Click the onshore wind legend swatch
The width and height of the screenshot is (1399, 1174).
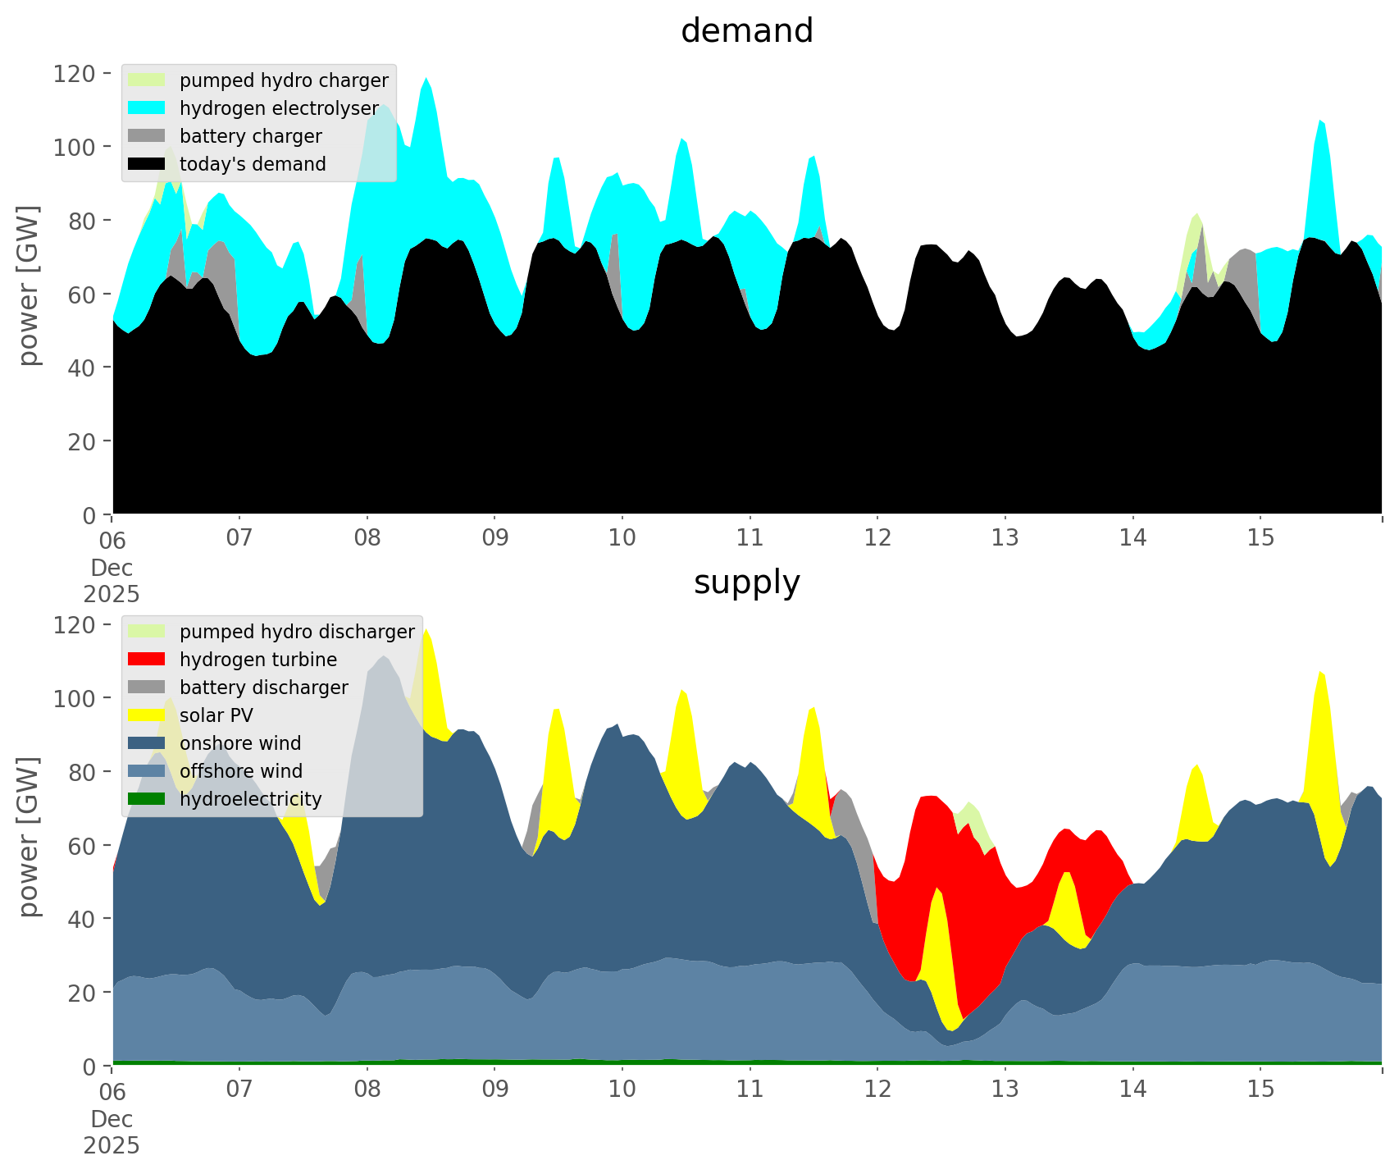(147, 743)
